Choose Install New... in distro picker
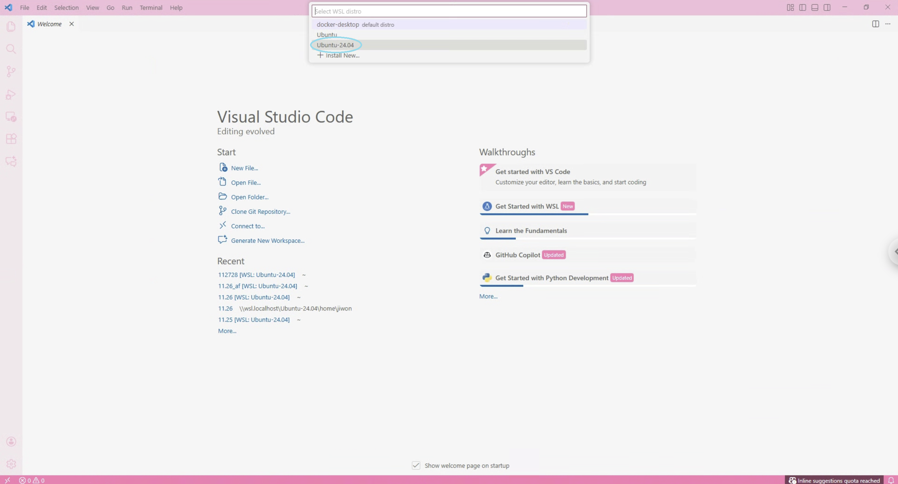The width and height of the screenshot is (898, 484). (x=342, y=56)
